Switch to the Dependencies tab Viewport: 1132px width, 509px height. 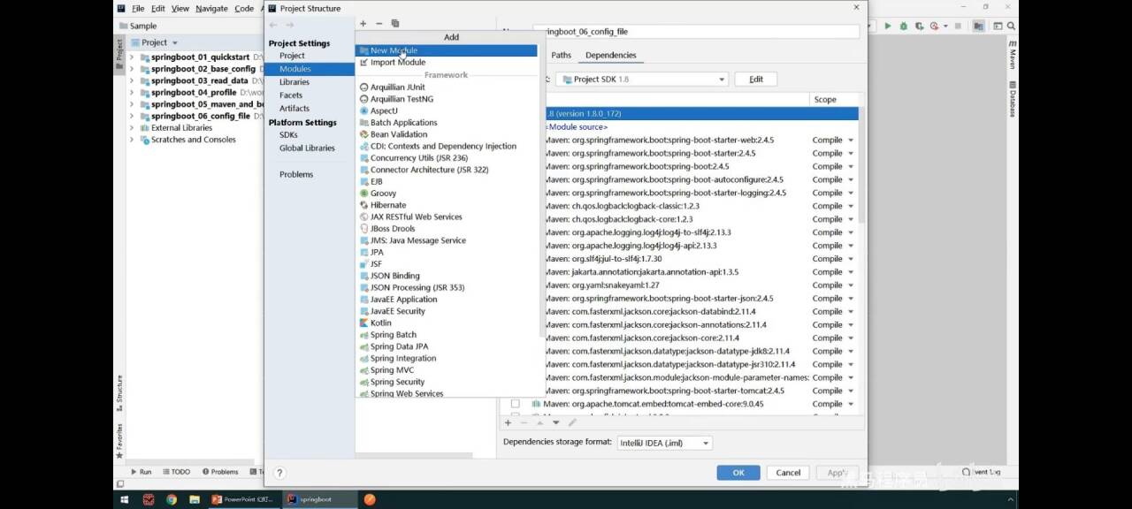click(x=610, y=55)
